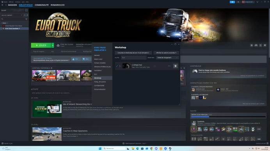Image resolution: width=270 pixels, height=151 pixels.
Task: Show the +69 locked achievements
Action: 259,139
